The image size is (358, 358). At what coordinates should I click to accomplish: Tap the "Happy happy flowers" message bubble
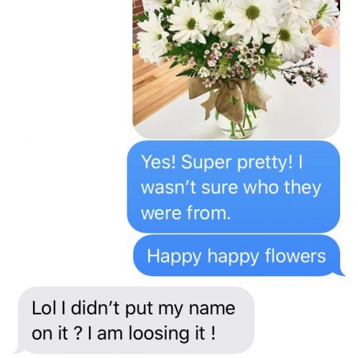236,256
